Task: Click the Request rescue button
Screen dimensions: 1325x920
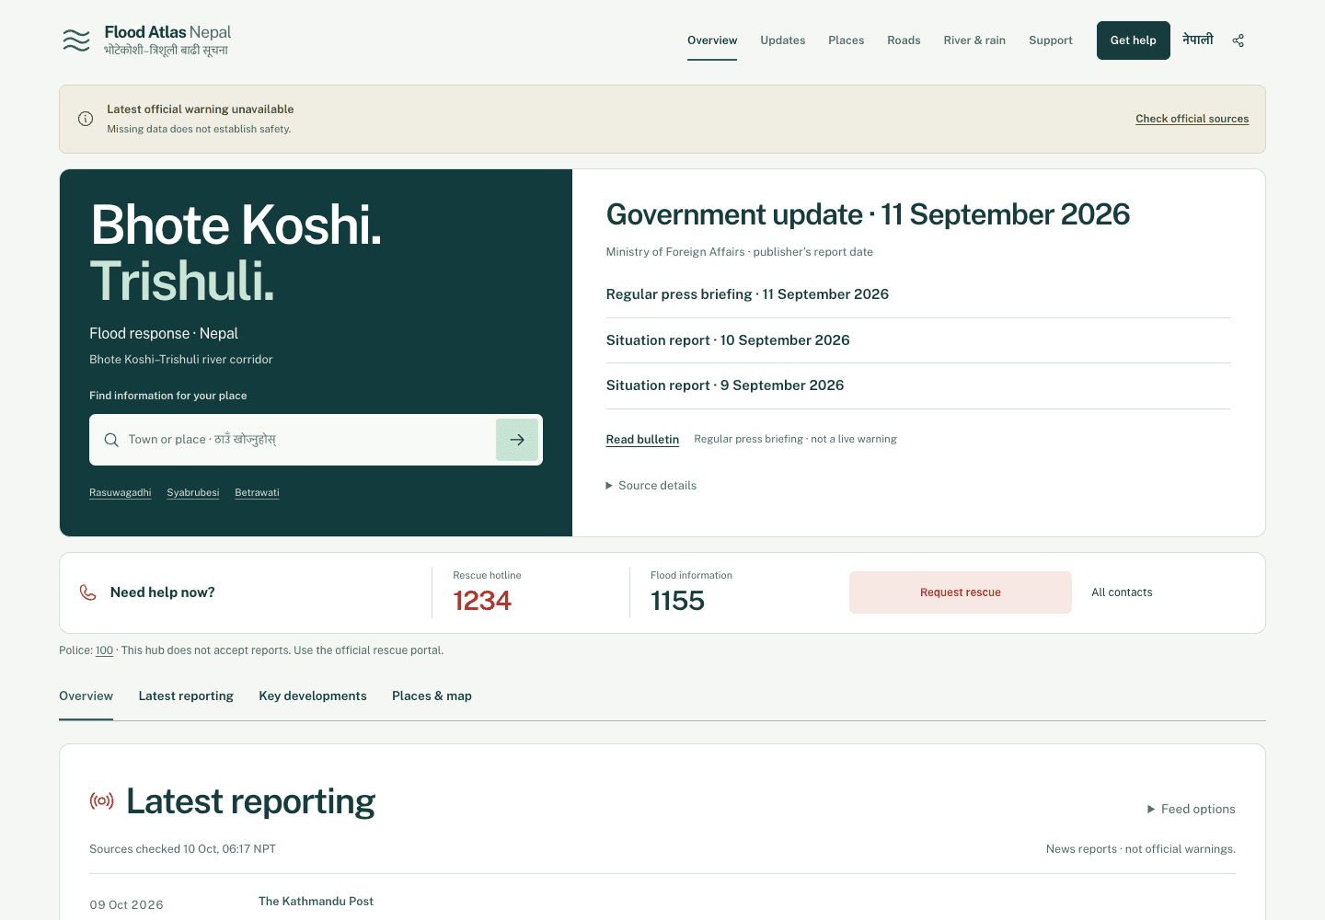Action: click(x=961, y=592)
